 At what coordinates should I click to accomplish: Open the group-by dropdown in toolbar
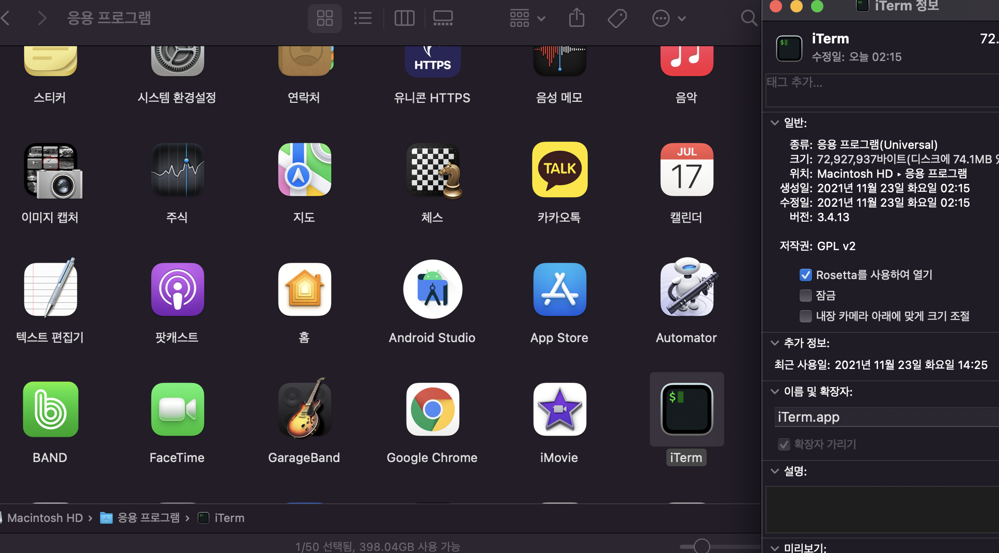tap(527, 19)
